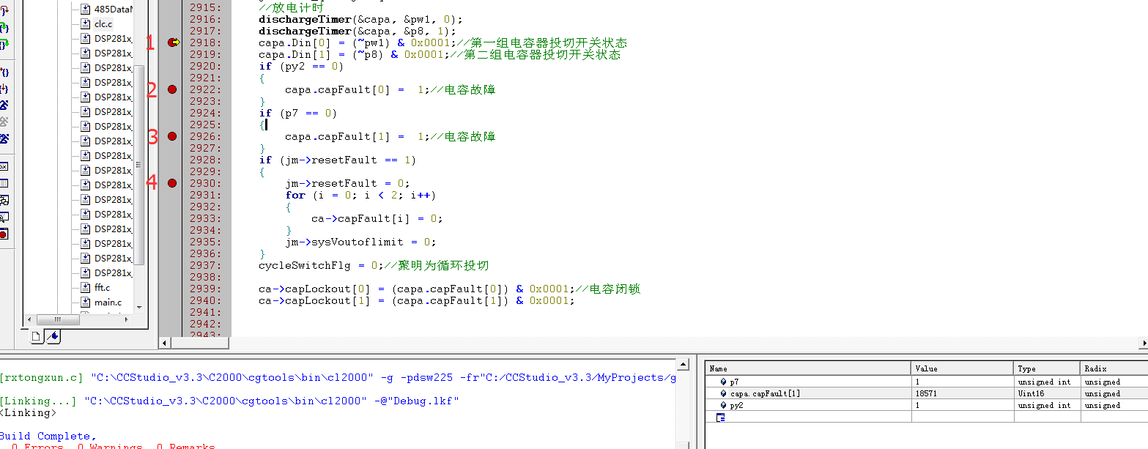Viewport: 1148px width, 449px height.
Task: Click the Step Over icon below Step Into
Action: coord(4,28)
